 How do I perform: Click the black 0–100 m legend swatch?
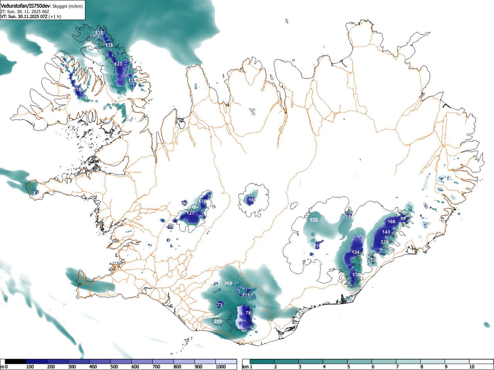click(x=15, y=362)
